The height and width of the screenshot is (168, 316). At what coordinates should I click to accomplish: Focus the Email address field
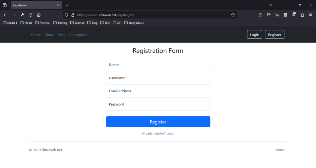coord(158,91)
